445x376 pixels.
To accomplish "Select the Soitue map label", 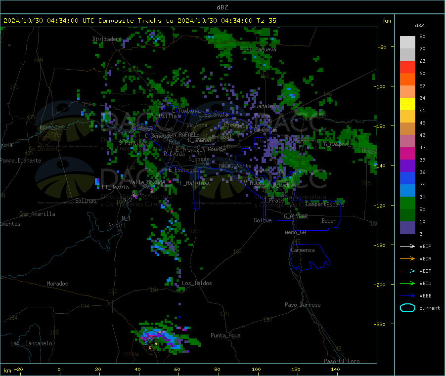I will point(263,220).
